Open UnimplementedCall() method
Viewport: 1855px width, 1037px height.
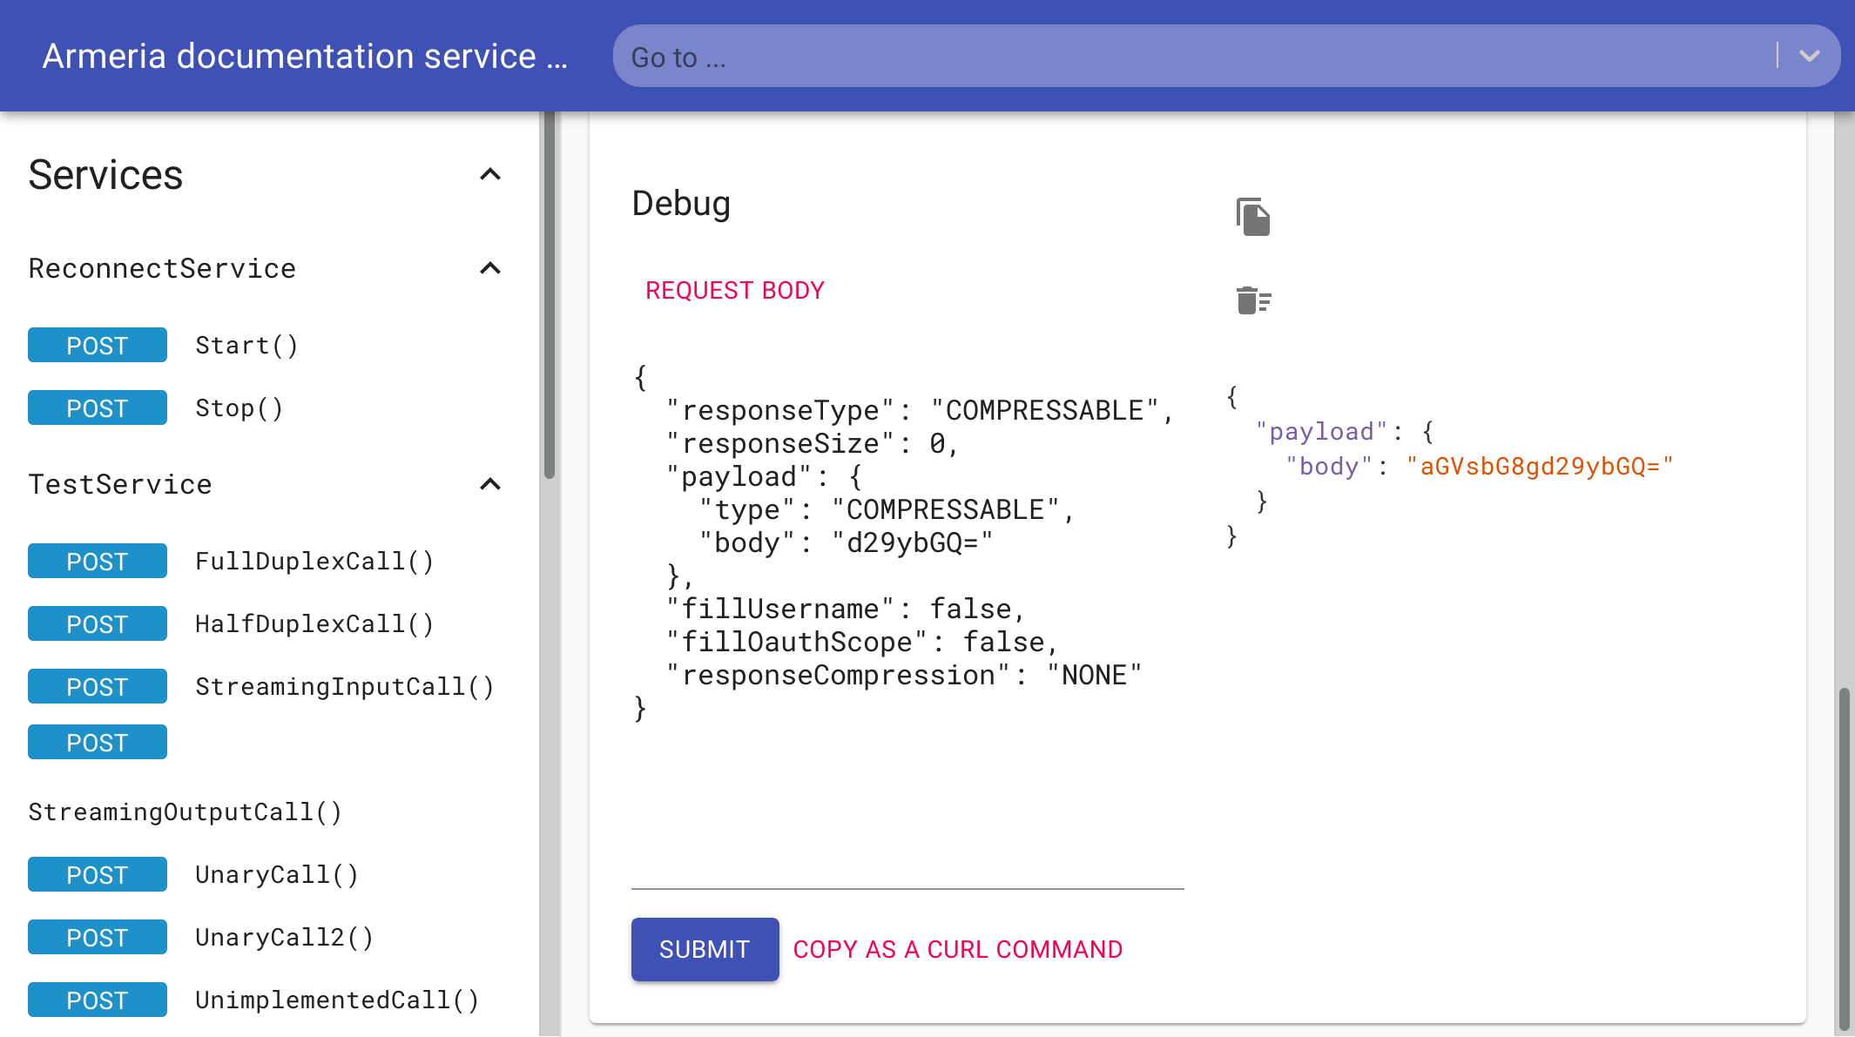[337, 1000]
